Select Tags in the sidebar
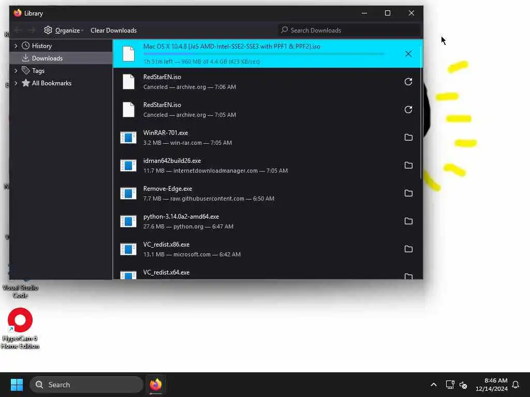 point(61,70)
